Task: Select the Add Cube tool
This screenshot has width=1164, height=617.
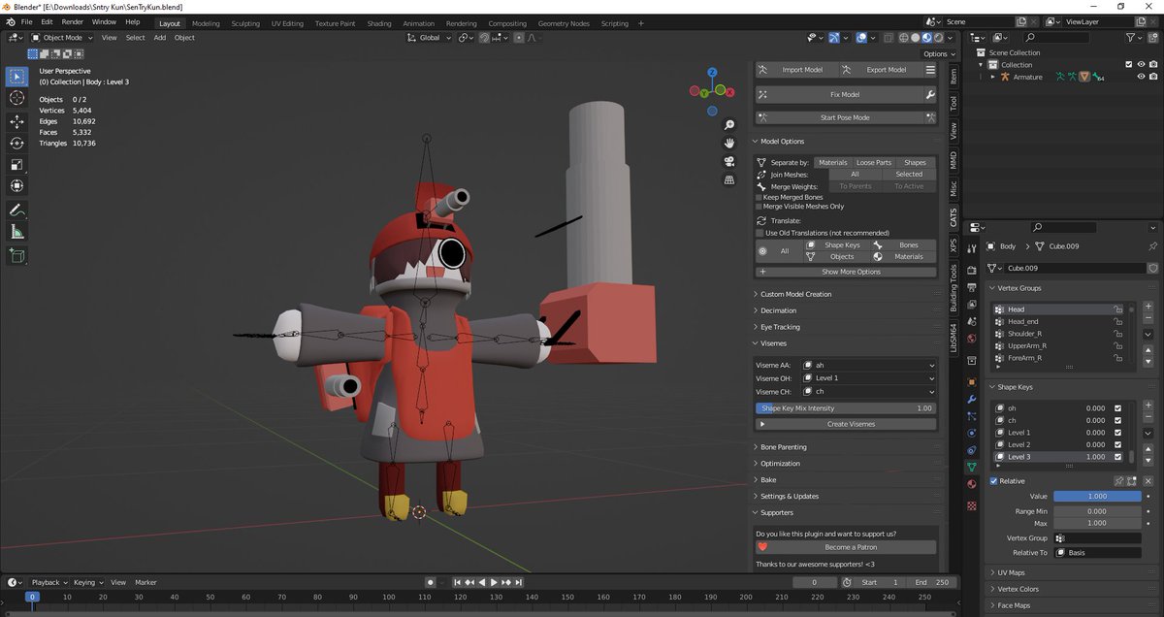Action: (x=16, y=256)
